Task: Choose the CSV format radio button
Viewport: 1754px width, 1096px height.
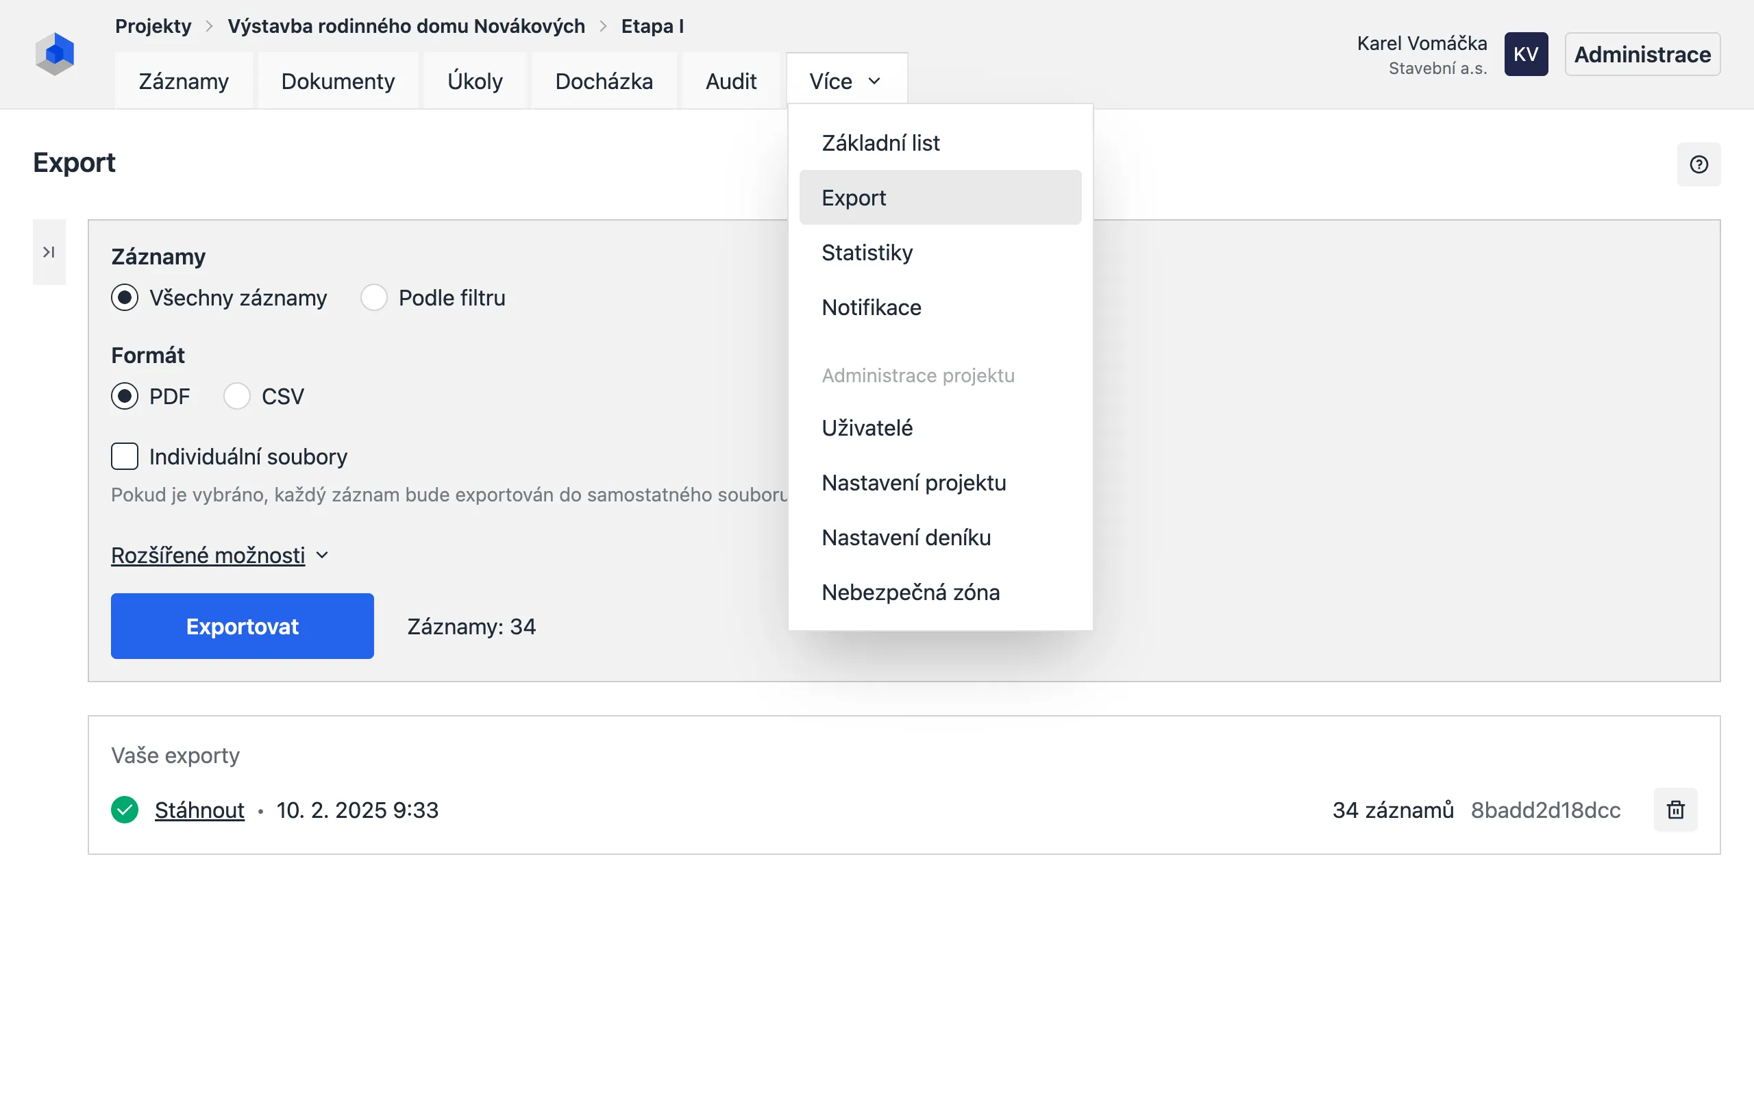Action: 237,396
